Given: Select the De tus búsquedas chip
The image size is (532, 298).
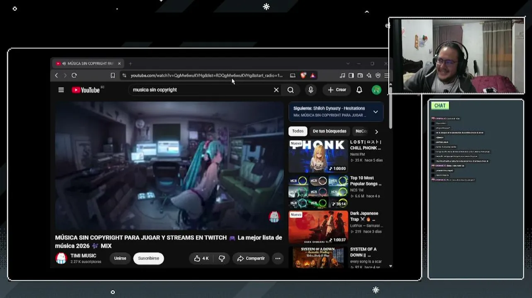Looking at the screenshot, I should click(x=329, y=131).
